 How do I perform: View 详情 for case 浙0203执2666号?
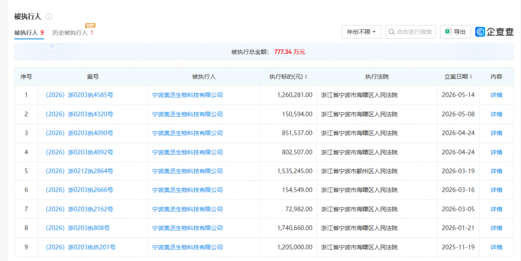coord(496,190)
